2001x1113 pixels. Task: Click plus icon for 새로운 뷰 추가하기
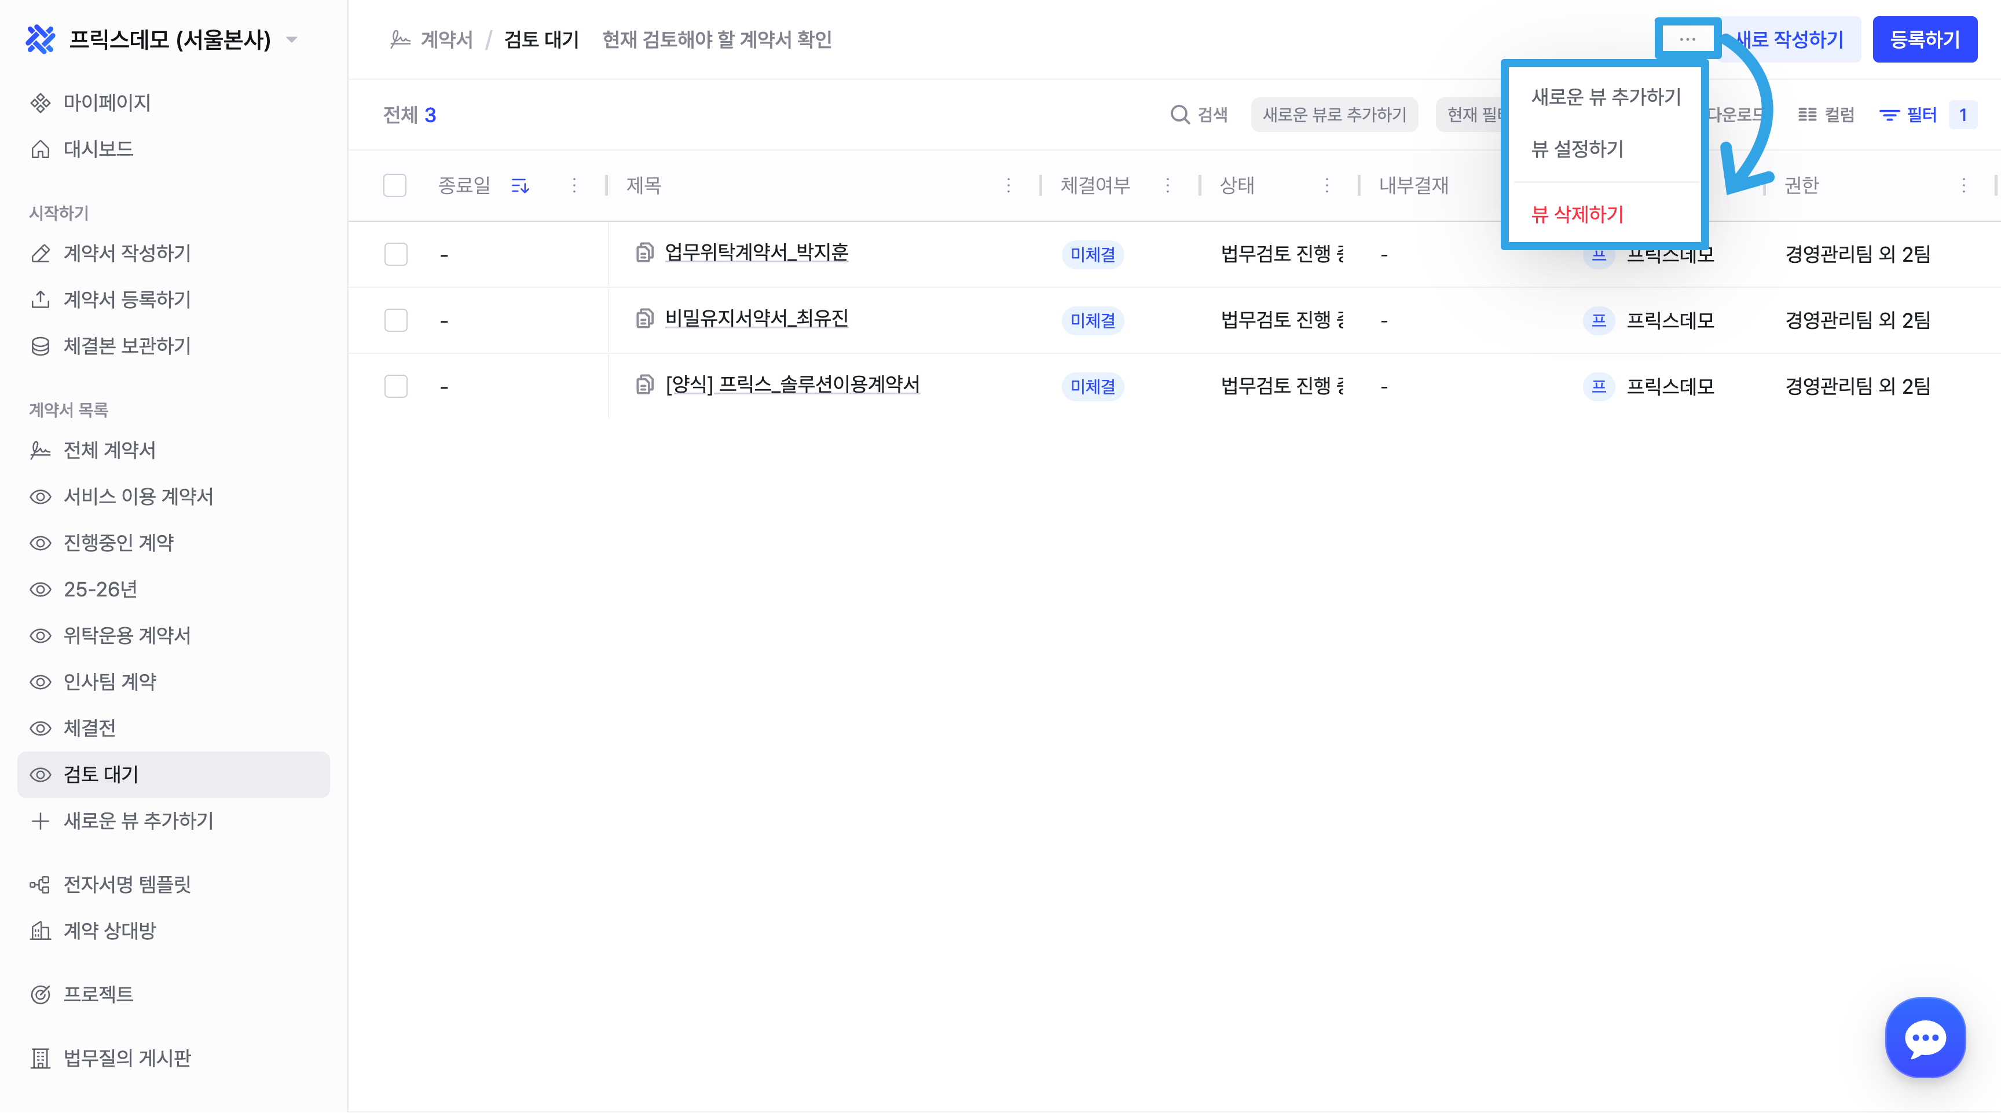(41, 821)
